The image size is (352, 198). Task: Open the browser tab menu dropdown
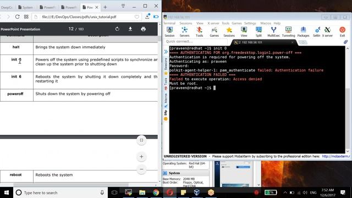coord(123,5)
